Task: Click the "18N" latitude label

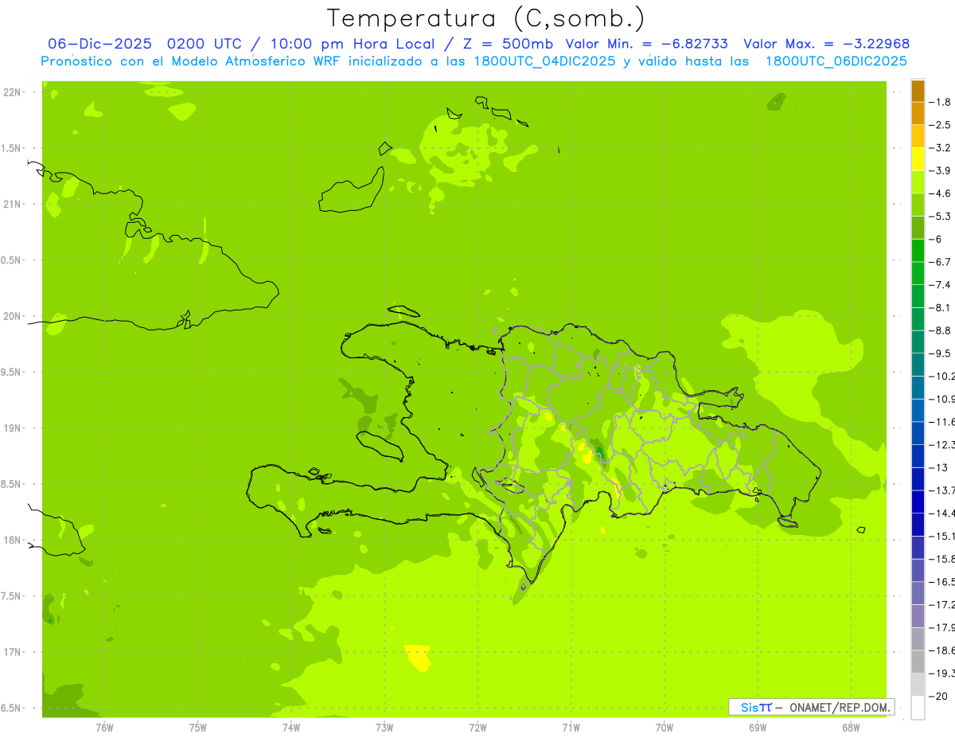Action: pyautogui.click(x=13, y=540)
